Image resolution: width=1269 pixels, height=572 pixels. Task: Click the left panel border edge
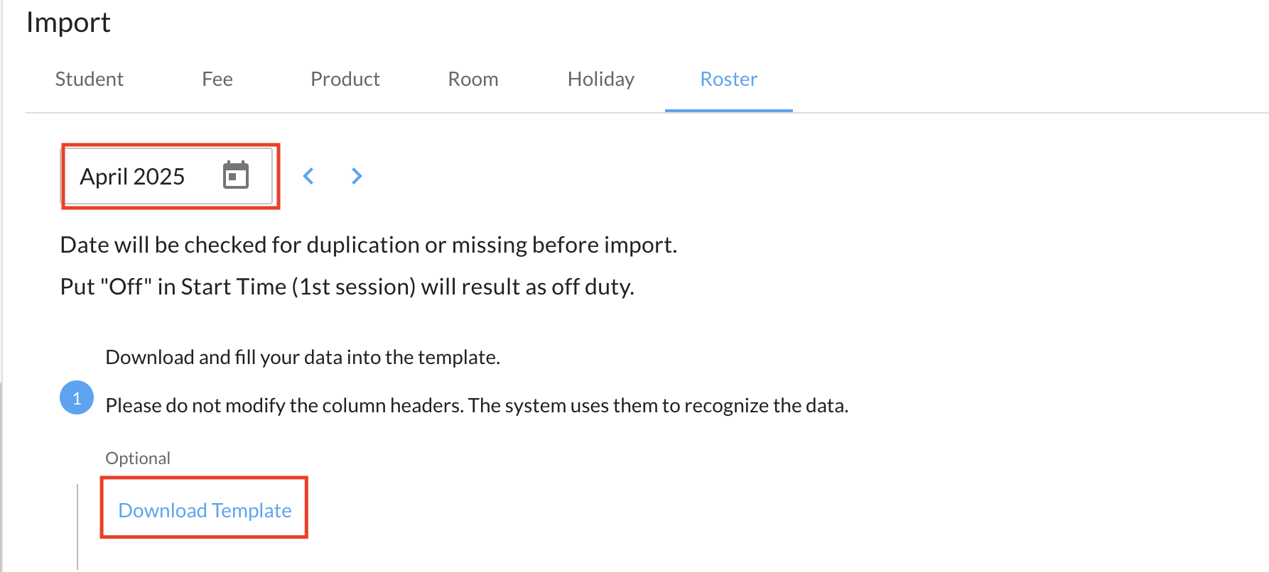click(2, 284)
